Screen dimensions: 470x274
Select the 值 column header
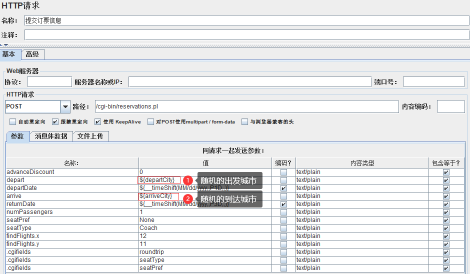coord(205,163)
